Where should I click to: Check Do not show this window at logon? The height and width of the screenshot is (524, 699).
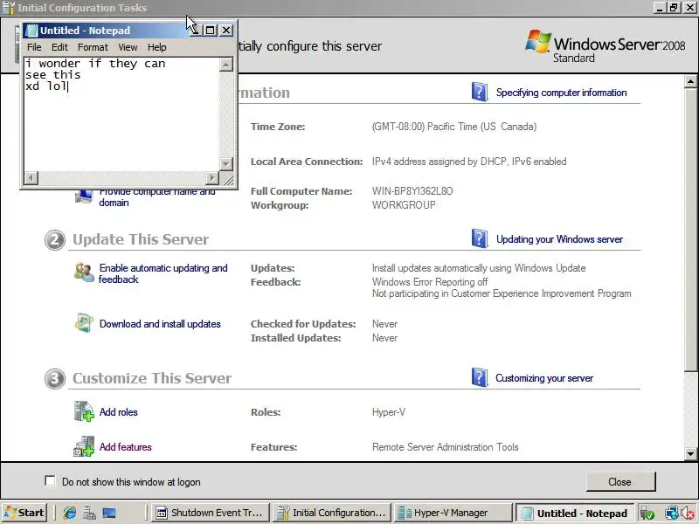click(x=51, y=481)
